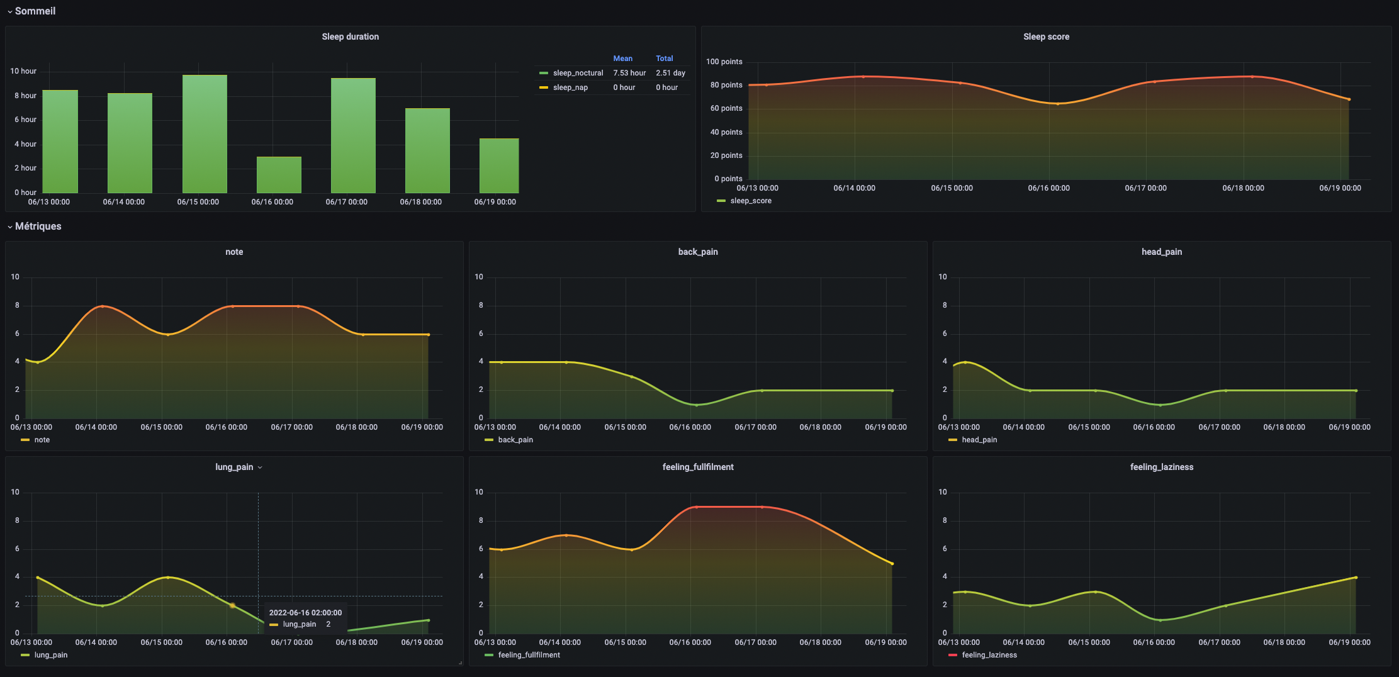Viewport: 1399px width, 677px height.
Task: Click the shortest Sleep duration bar near 06/16
Action: point(279,175)
